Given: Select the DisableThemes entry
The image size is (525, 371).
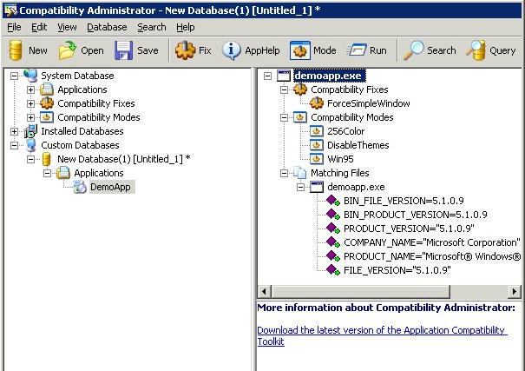Looking at the screenshot, I should tap(358, 145).
